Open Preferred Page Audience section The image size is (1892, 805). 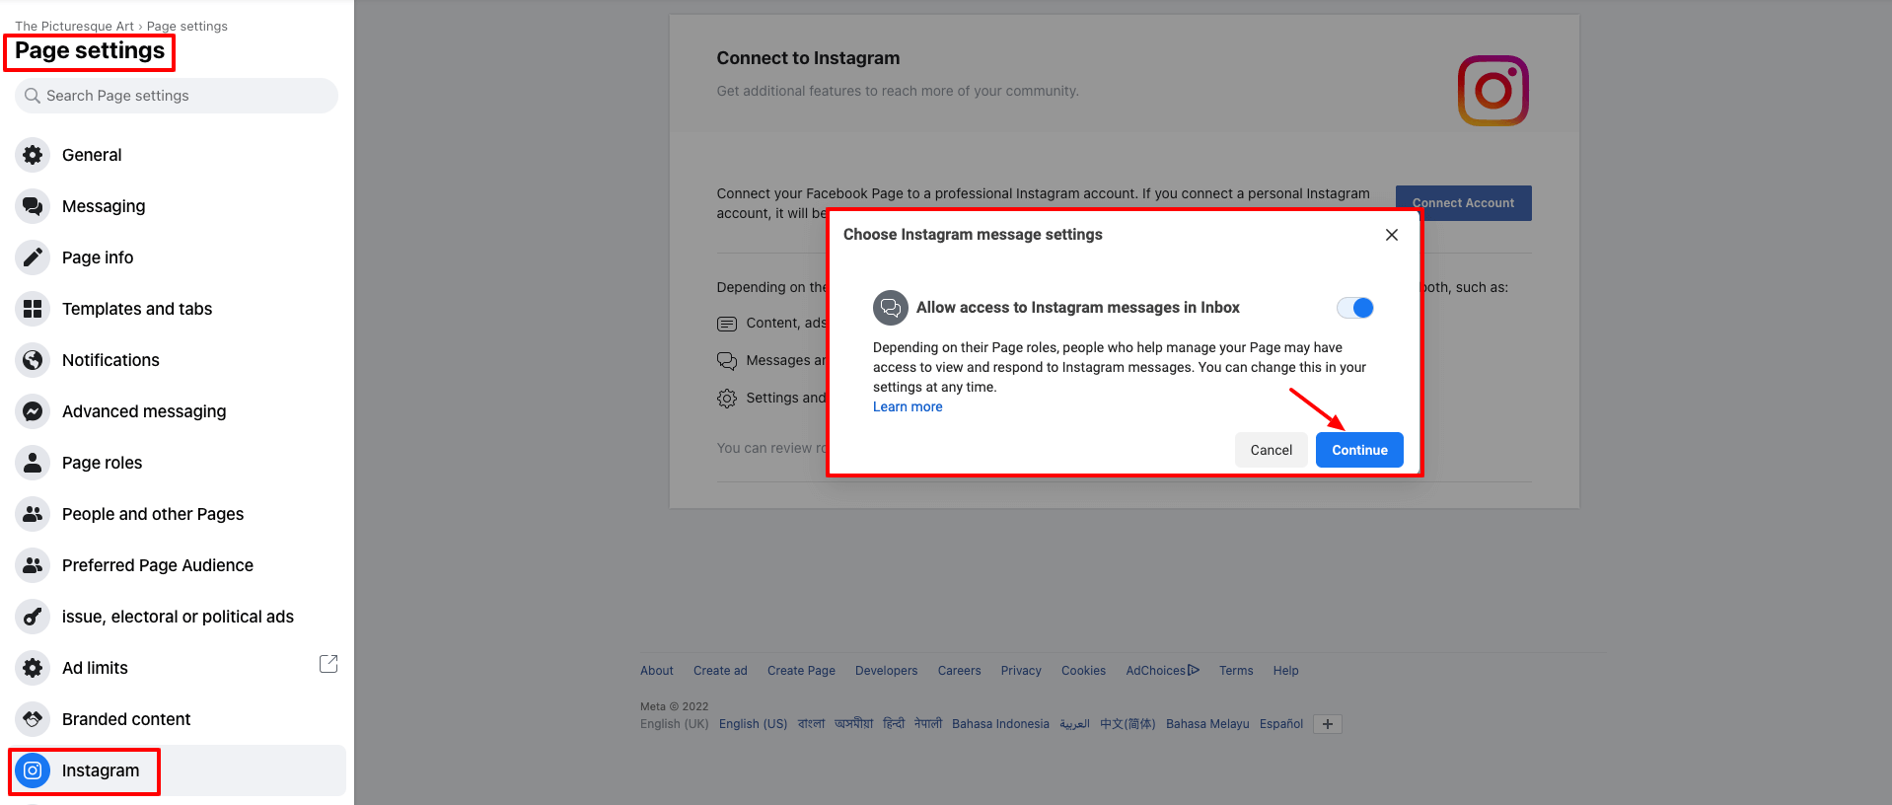(x=177, y=565)
